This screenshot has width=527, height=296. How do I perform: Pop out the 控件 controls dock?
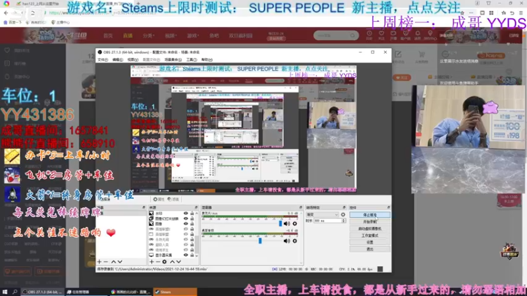(x=388, y=207)
